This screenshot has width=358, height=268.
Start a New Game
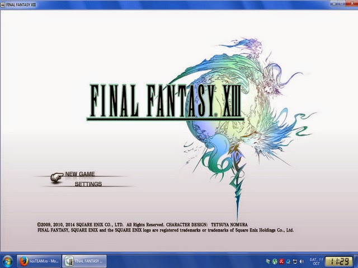pos(80,174)
